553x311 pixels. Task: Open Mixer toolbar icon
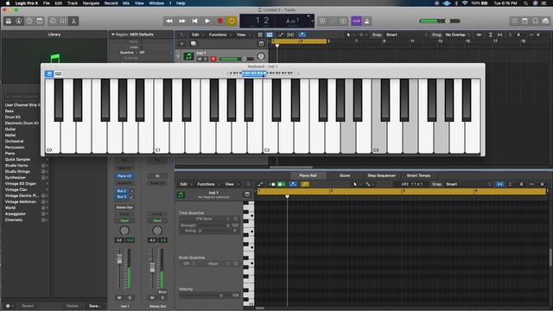click(63, 21)
